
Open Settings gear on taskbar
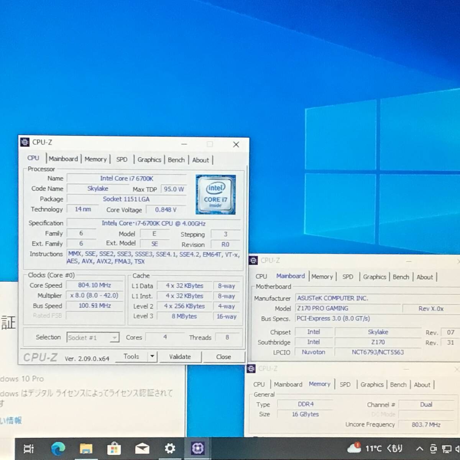[170, 448]
